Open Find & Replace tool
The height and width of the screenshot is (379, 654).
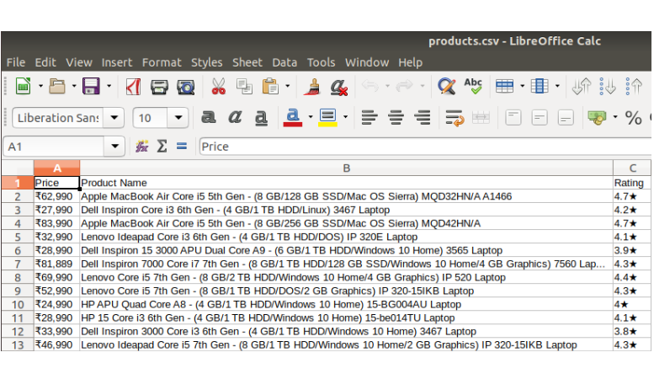coord(447,86)
